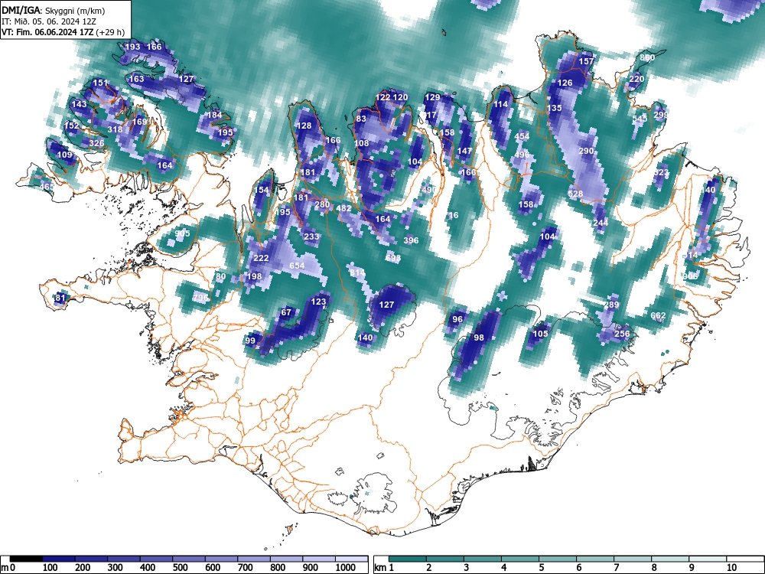Click the map value 67
Screen dimensions: 765x574
286,312
